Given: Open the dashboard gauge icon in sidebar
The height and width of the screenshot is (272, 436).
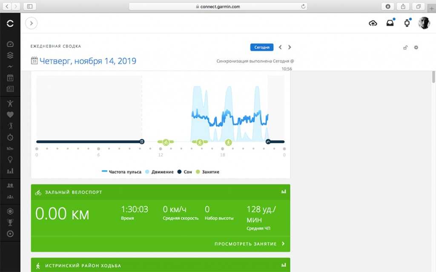Looking at the screenshot, I should tap(10, 44).
